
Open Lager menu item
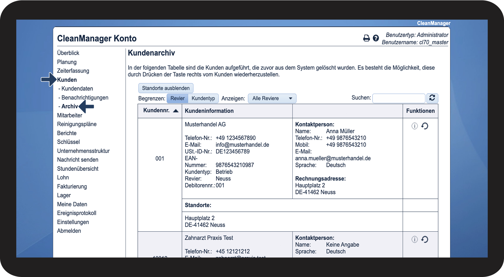(64, 195)
